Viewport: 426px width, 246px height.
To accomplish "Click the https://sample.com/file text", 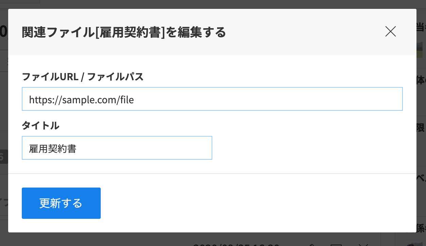I will click(x=81, y=100).
